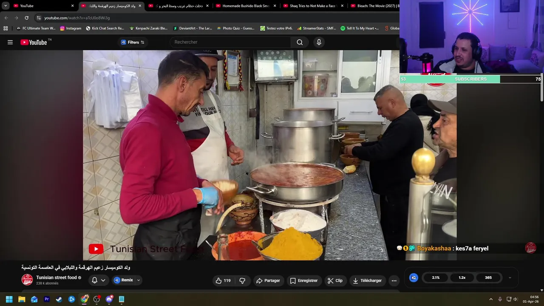Open FC Ultimate Team W... bookmark
The image size is (544, 306).
pos(36,28)
